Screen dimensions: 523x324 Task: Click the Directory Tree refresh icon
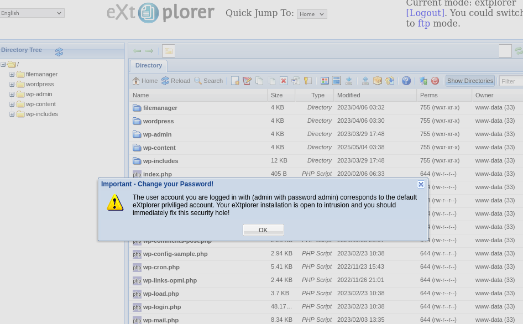point(59,52)
